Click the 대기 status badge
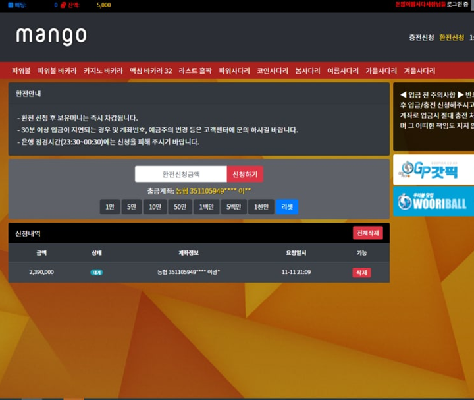474x400 pixels. [x=96, y=272]
